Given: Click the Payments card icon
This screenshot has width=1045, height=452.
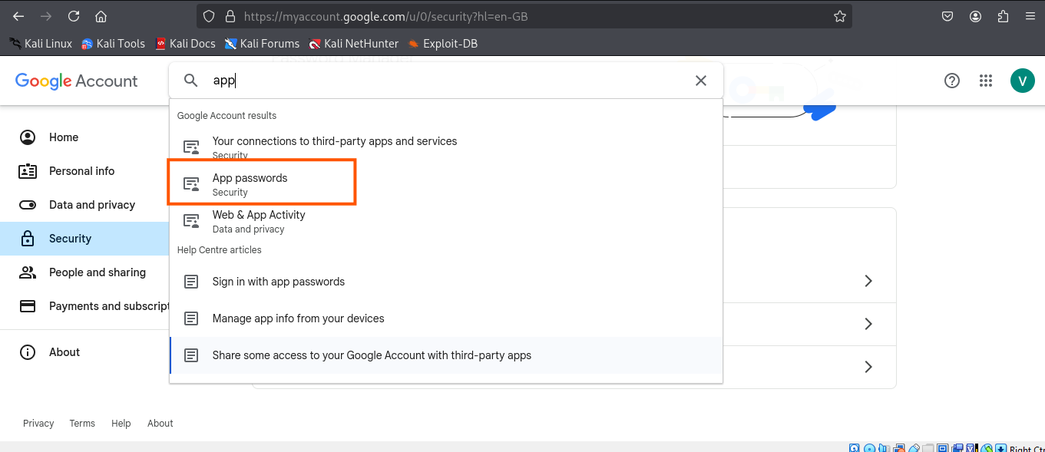Looking at the screenshot, I should (28, 306).
